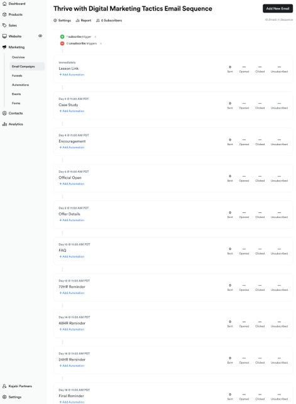Toggle the Website preview eye icon
Image resolution: width=296 pixels, height=404 pixels.
(x=40, y=36)
